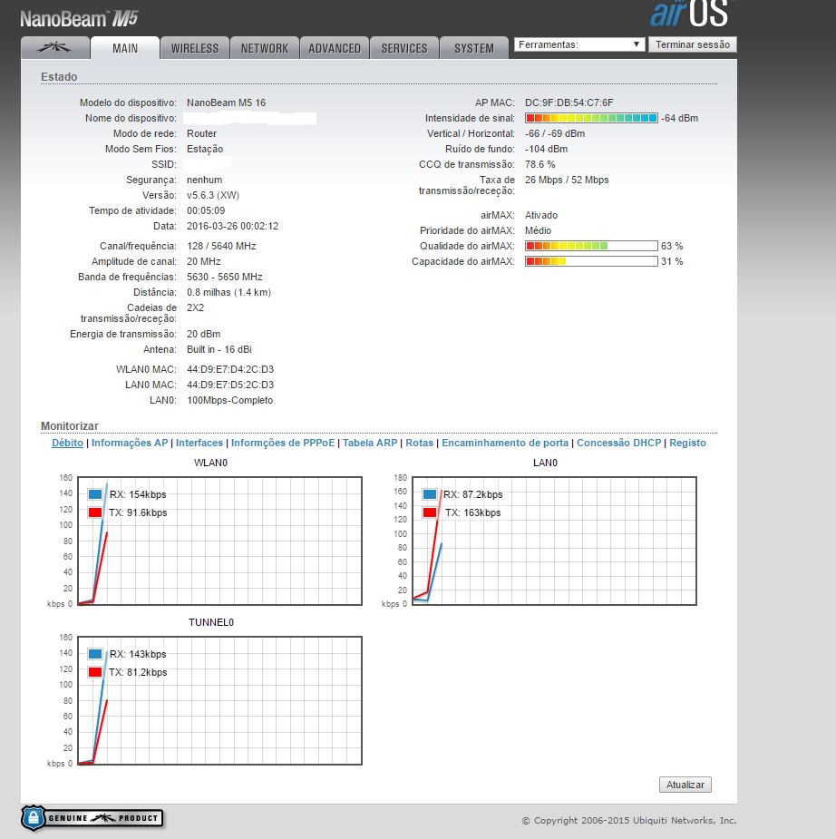Open the Rotas link

(419, 443)
